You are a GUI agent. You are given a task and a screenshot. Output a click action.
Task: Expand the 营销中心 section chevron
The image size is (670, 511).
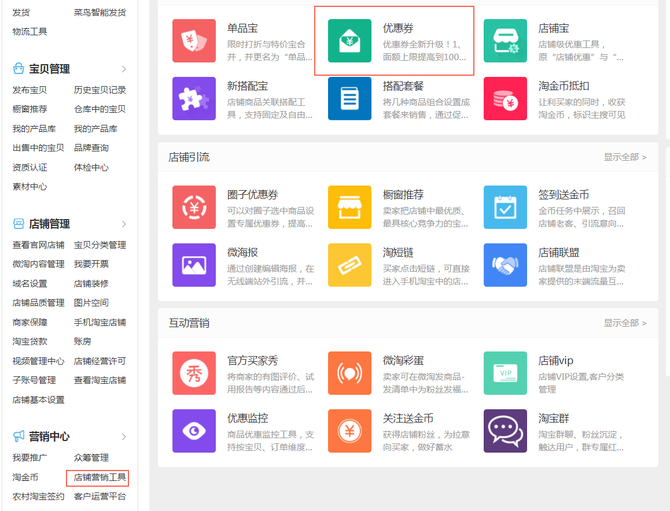click(124, 436)
